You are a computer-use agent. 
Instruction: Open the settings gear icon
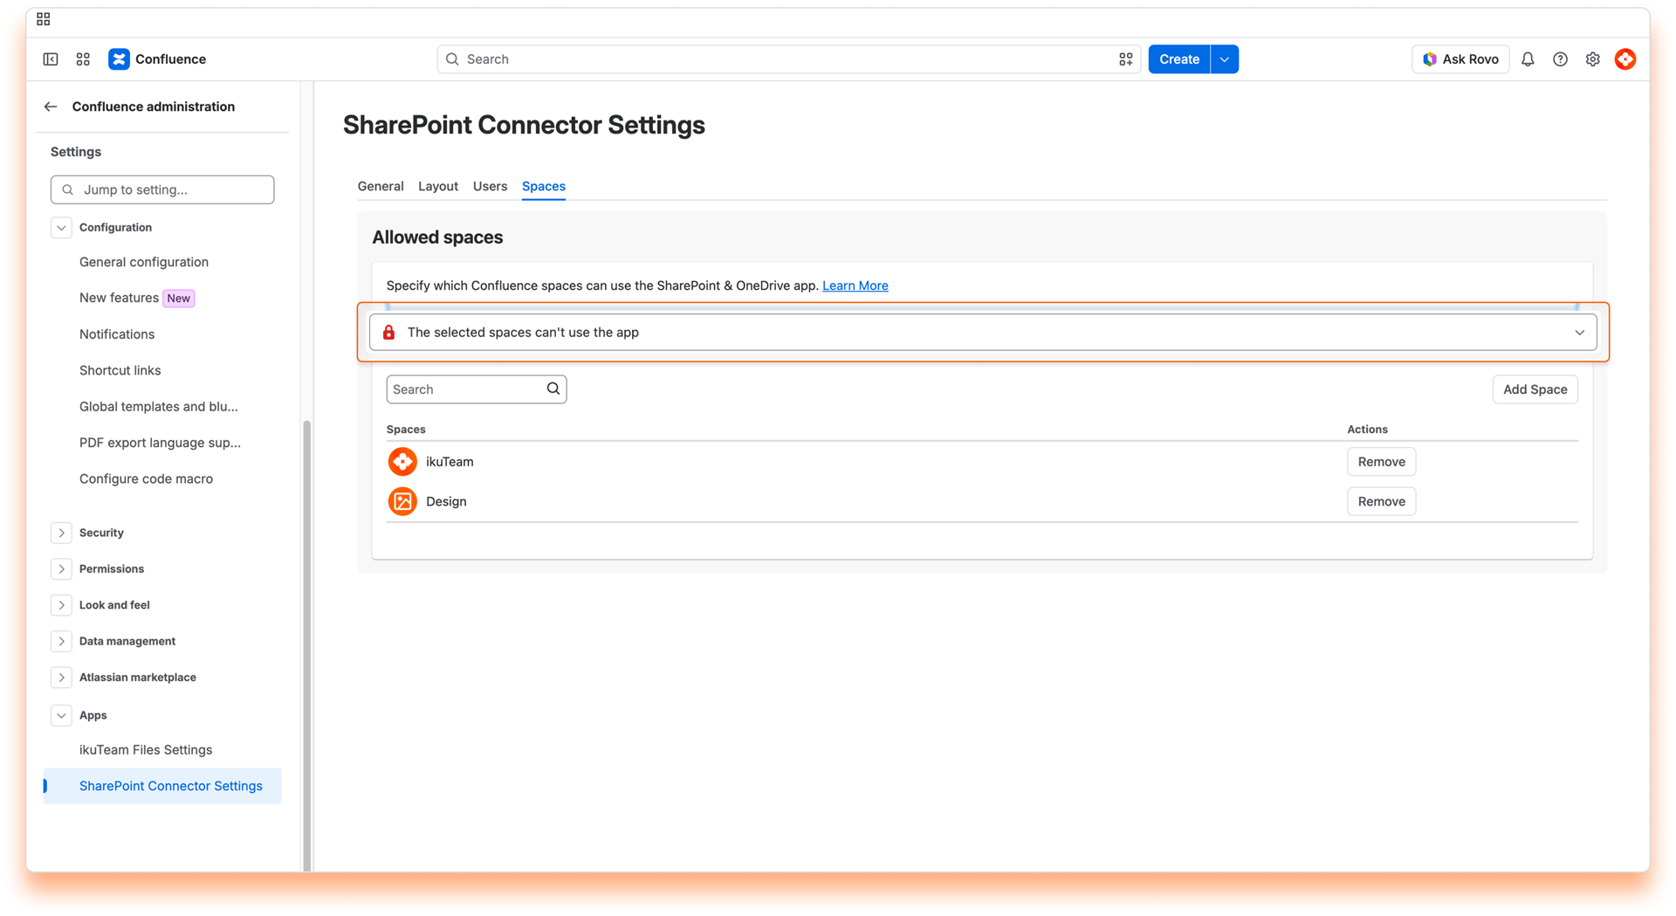1592,59
